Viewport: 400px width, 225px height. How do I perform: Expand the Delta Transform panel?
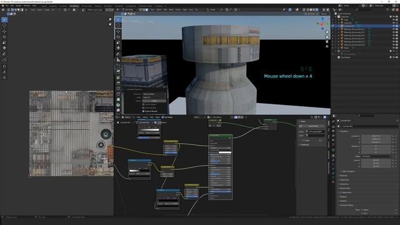(349, 171)
